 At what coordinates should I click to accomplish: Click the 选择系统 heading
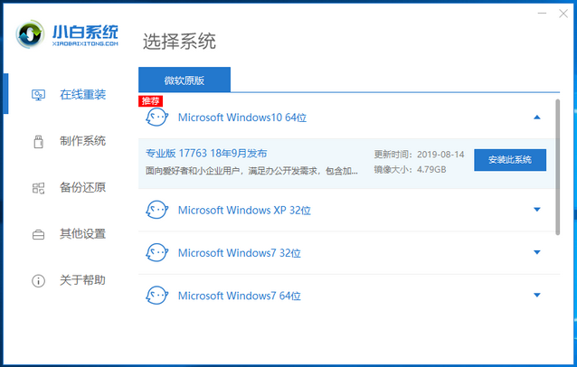click(179, 42)
